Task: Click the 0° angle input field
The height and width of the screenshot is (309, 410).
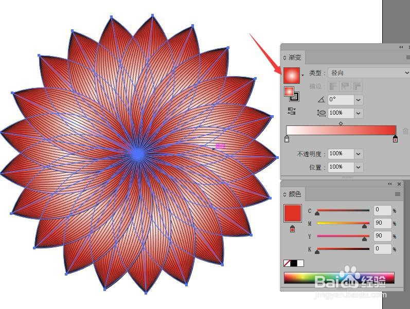Action: 341,100
